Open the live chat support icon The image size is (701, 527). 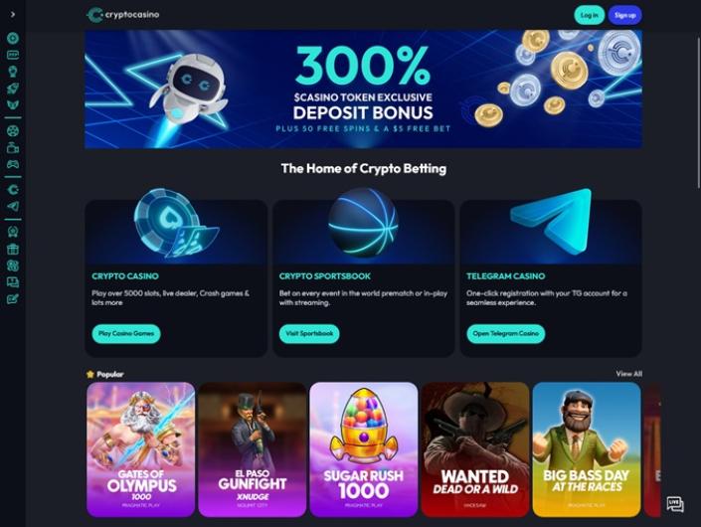pyautogui.click(x=674, y=504)
